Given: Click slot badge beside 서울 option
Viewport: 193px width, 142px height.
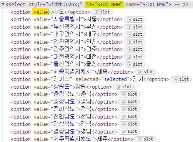Looking at the screenshot, I should pyautogui.click(x=135, y=20).
